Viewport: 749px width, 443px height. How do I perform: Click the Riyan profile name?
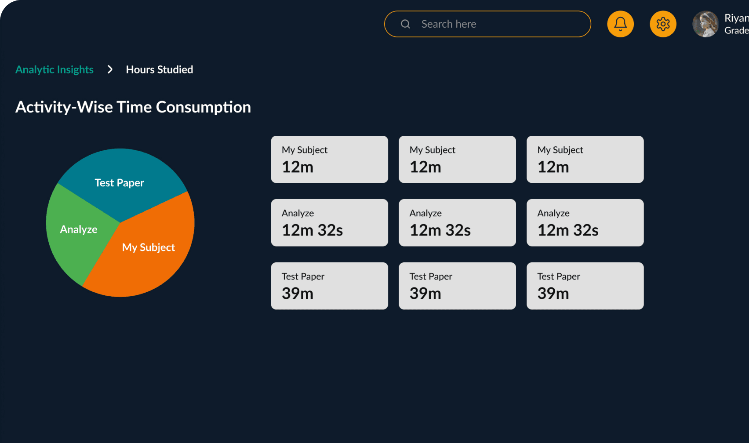[737, 18]
